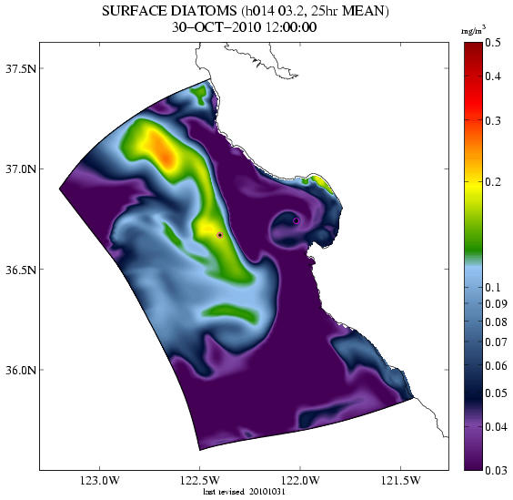The height and width of the screenshot is (500, 513).
Task: Click the 0.3 colorbar tick label
Action: (493, 121)
